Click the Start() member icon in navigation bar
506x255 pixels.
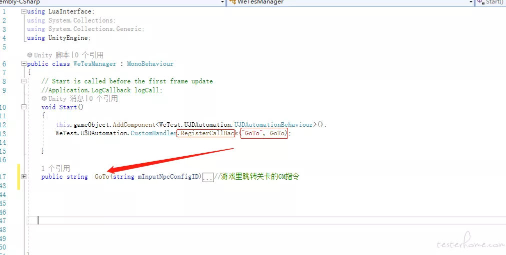481,2
